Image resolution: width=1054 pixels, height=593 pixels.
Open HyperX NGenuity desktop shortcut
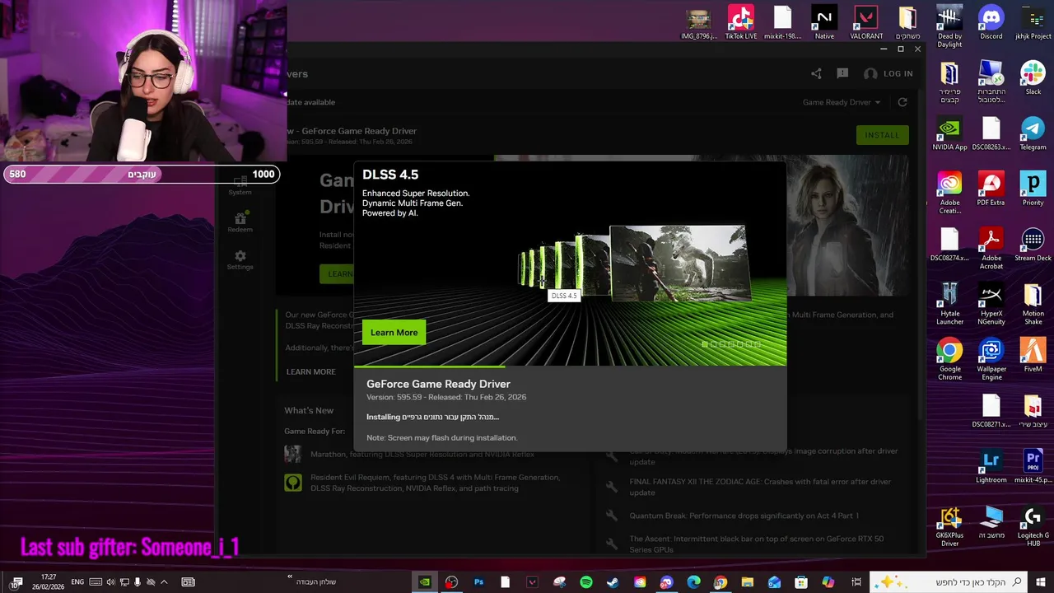point(991,304)
